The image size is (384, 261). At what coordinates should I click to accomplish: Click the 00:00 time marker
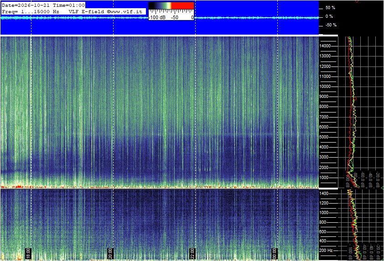(x=275, y=254)
